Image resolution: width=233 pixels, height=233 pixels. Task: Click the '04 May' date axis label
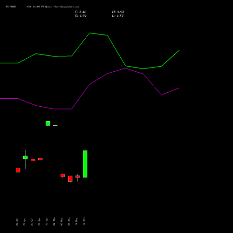pyautogui.click(x=54, y=221)
